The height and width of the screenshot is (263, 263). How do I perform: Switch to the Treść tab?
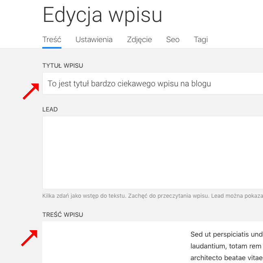tap(52, 40)
